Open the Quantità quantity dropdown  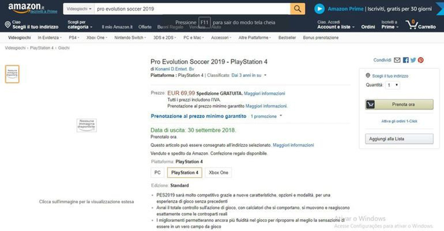[393, 85]
